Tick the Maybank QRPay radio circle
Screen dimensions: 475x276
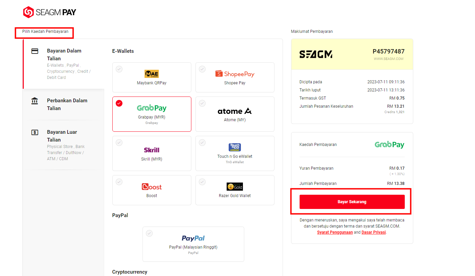[x=119, y=69]
